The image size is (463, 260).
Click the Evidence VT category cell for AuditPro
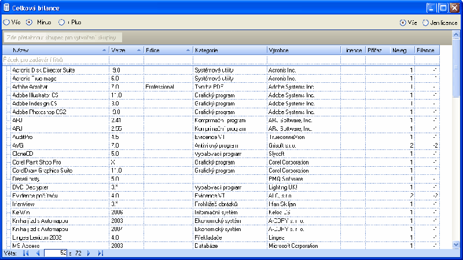(230, 137)
